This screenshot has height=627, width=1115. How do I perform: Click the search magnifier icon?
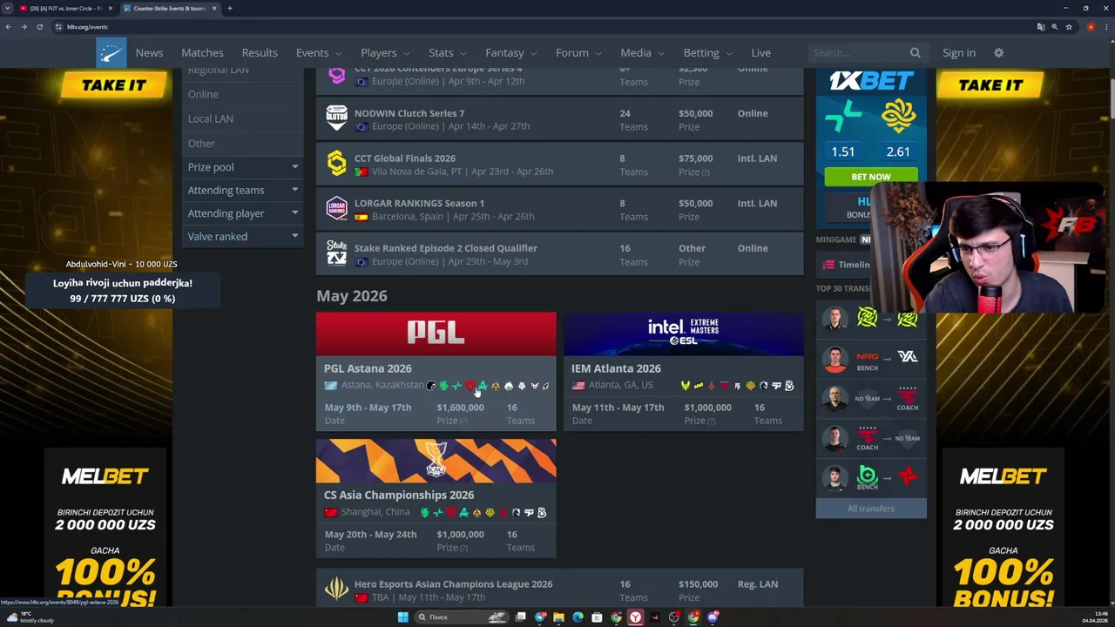pos(915,53)
